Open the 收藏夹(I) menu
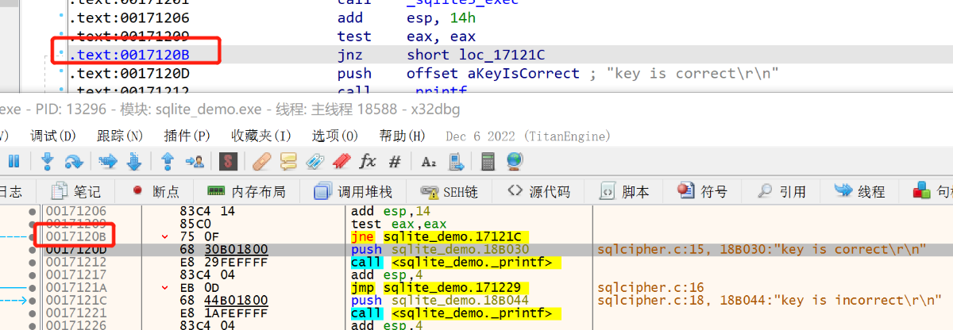 tap(260, 136)
